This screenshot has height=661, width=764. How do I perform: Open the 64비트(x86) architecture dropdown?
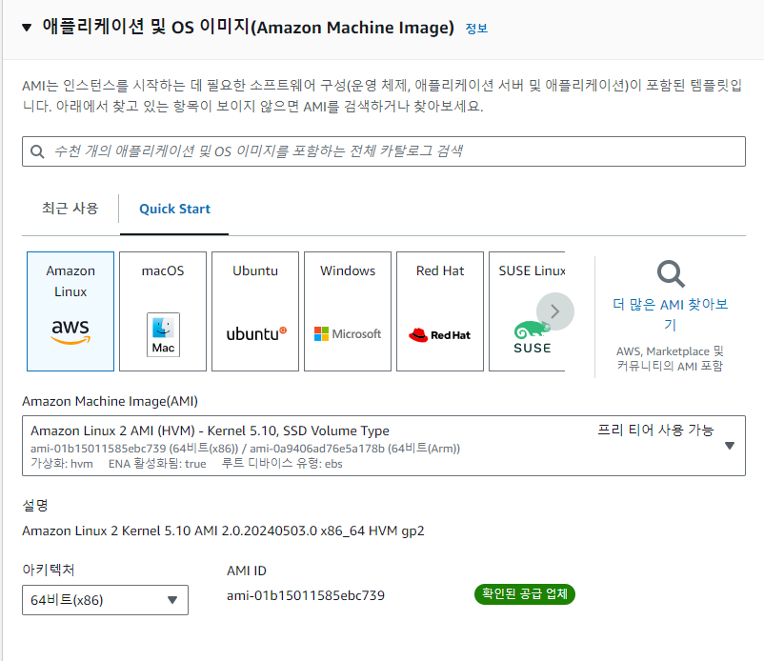[105, 600]
